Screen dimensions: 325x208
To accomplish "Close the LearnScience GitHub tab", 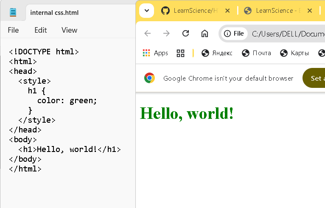I will [x=228, y=11].
